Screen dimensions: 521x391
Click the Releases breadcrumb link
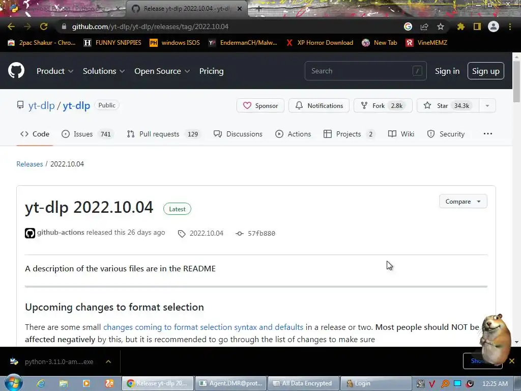tap(30, 164)
